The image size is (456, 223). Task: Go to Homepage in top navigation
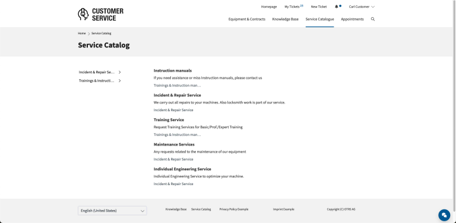pos(269,7)
